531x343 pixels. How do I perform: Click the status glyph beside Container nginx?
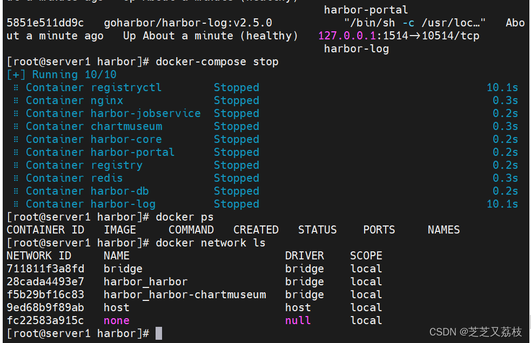pos(16,101)
